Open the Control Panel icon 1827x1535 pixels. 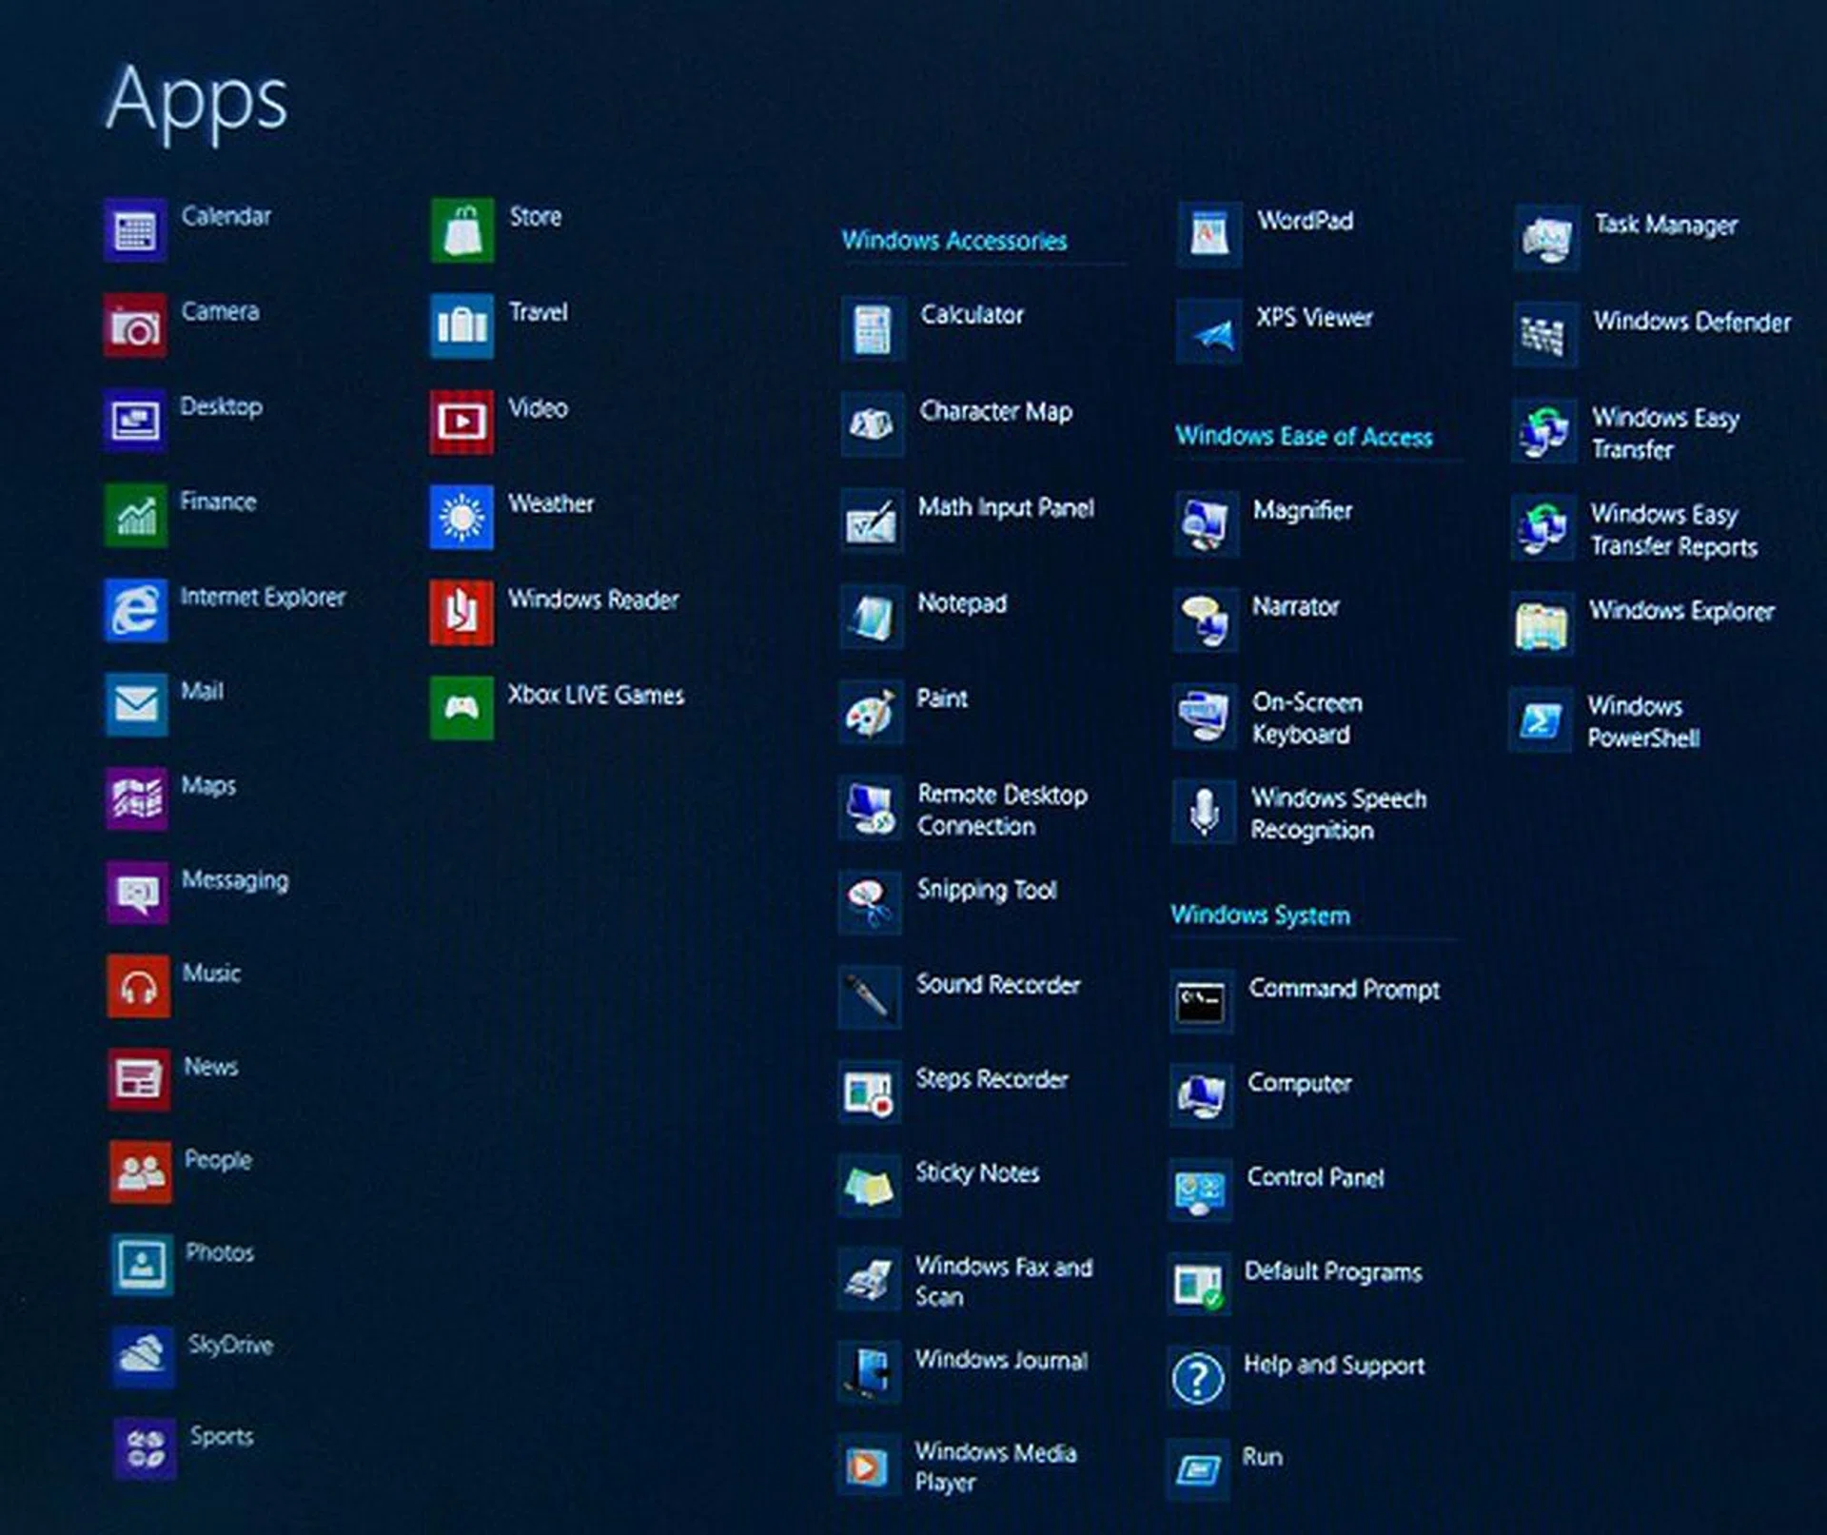1200,1190
